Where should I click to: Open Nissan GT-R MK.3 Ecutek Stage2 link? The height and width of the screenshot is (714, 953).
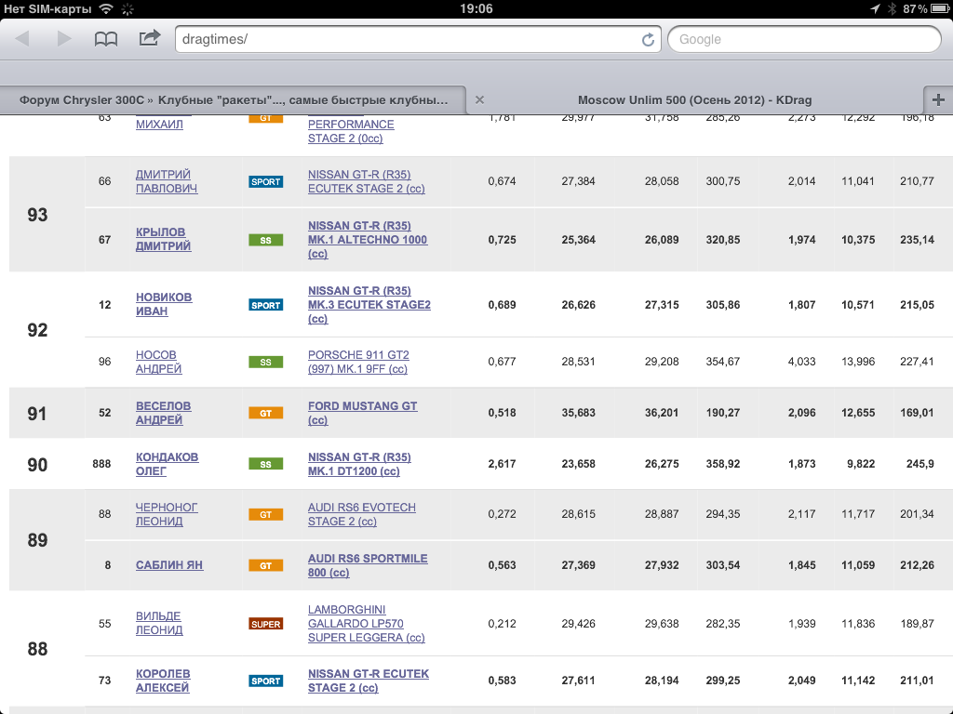point(369,304)
